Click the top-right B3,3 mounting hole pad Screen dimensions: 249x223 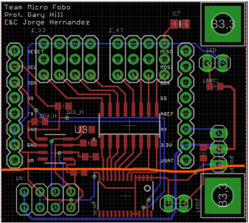[x=223, y=24]
